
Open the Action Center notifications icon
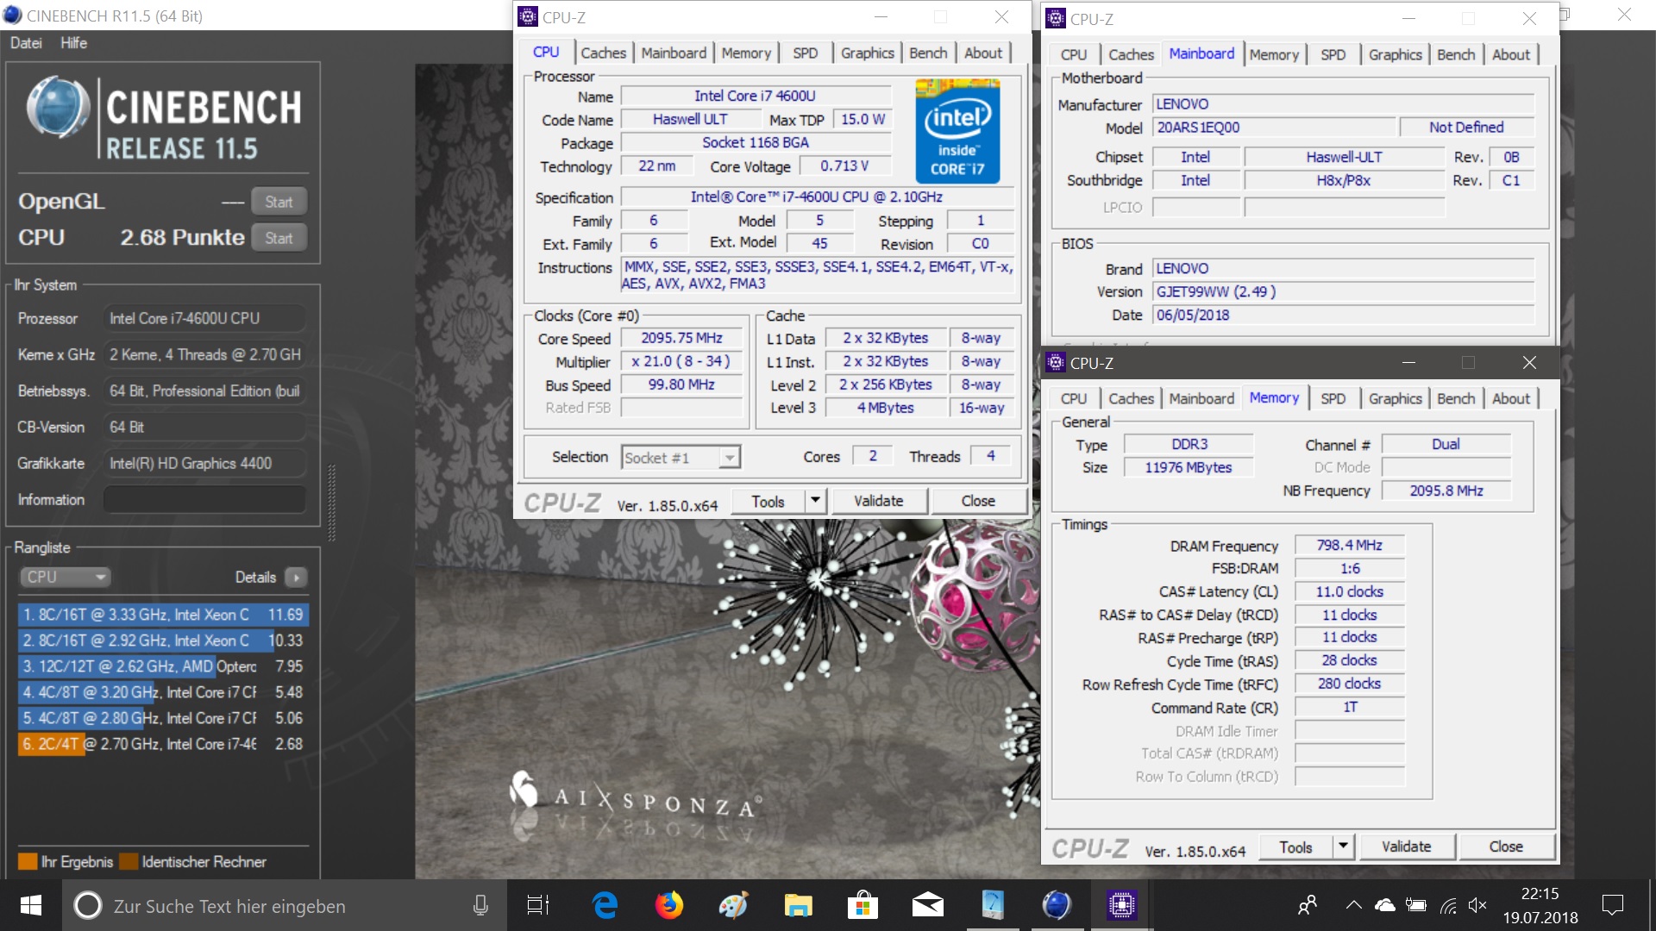click(x=1612, y=905)
